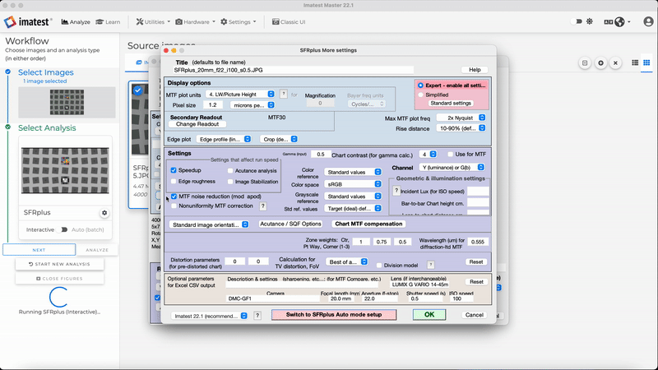Click the Geometric settings question mark icon
This screenshot has width=658, height=370.
(x=396, y=191)
